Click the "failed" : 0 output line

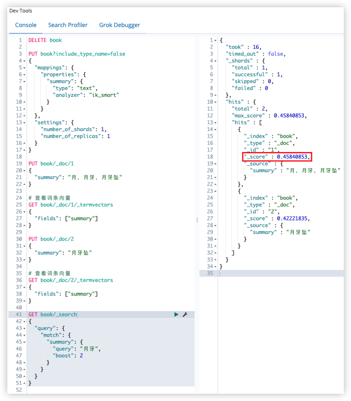250,88
